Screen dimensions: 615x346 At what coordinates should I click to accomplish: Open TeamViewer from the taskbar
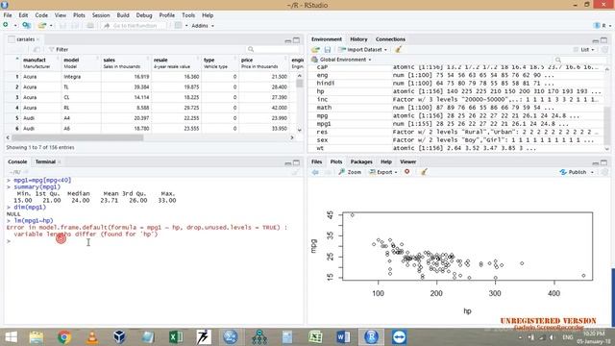coord(400,337)
